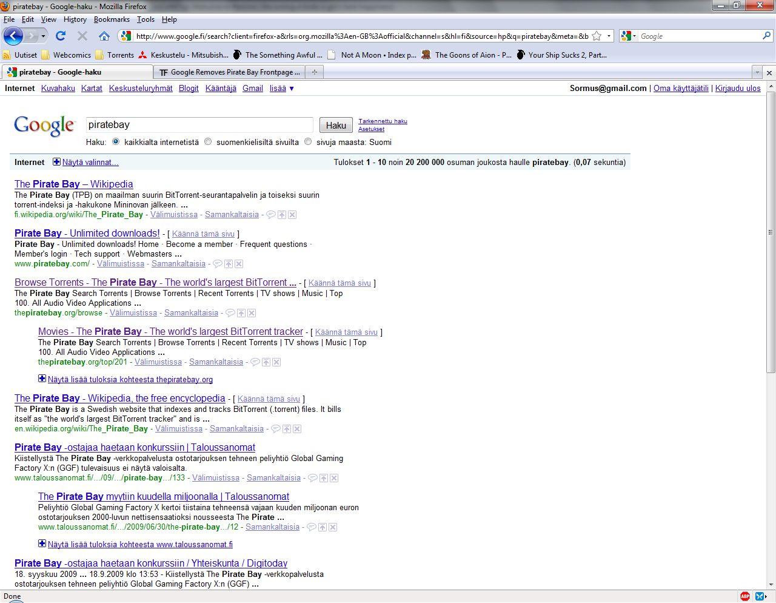Expand more results from thepiratebay.org
The height and width of the screenshot is (603, 776).
click(x=130, y=379)
